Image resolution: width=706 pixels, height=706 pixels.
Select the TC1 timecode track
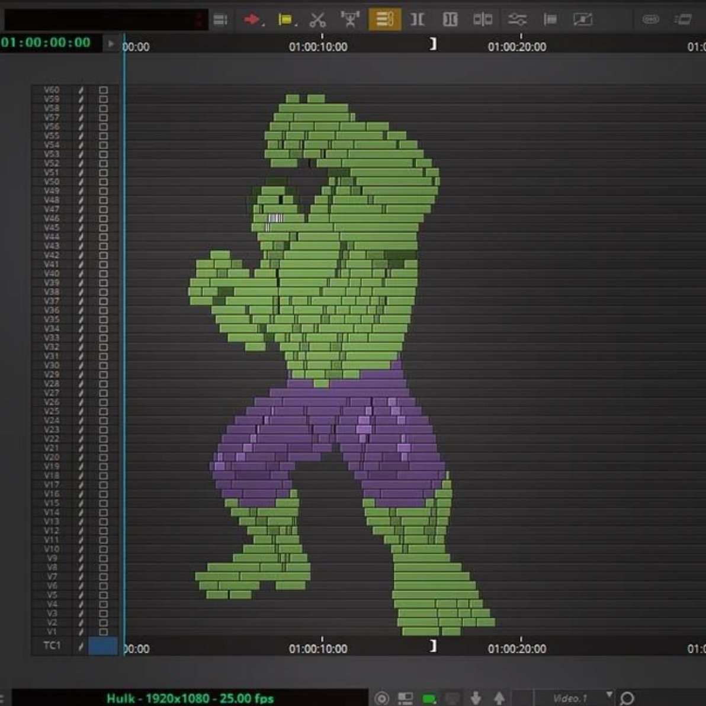click(52, 646)
